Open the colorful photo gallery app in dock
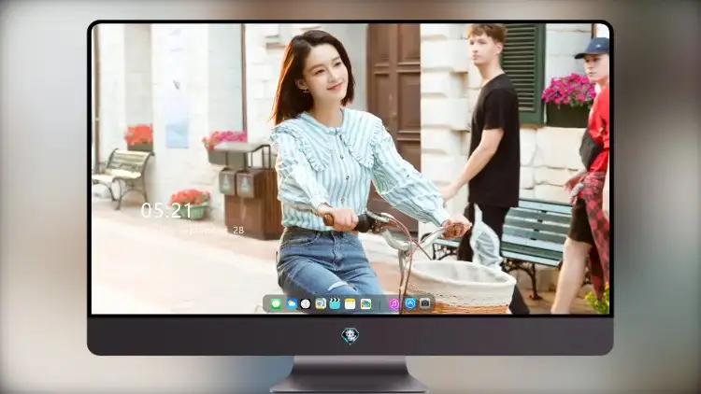Screen dimensions: 701x394 tap(365, 304)
